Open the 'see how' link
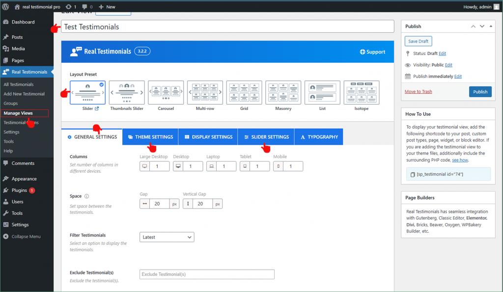 click(460, 160)
